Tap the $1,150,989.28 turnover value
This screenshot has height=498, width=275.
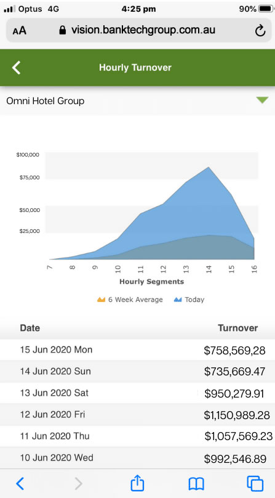(237, 415)
